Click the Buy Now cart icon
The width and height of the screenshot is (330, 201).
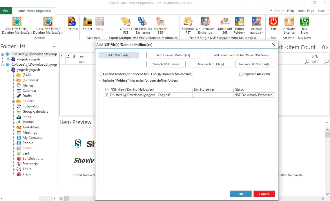[x=304, y=21]
